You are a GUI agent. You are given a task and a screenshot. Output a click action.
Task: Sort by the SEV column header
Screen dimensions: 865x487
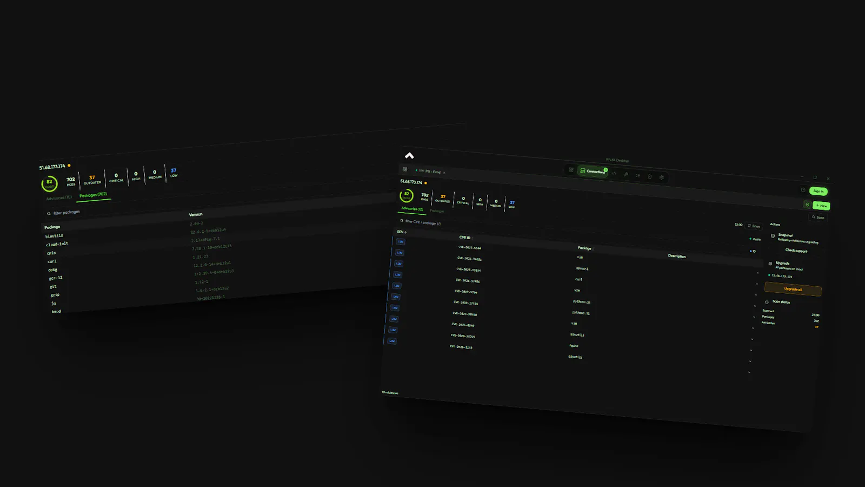(402, 232)
